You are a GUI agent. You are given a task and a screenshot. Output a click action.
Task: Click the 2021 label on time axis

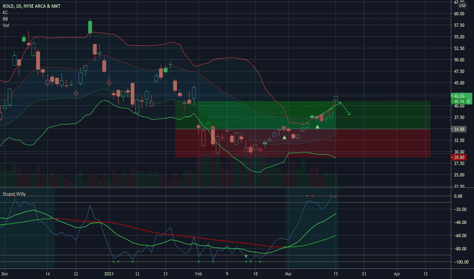109,274
